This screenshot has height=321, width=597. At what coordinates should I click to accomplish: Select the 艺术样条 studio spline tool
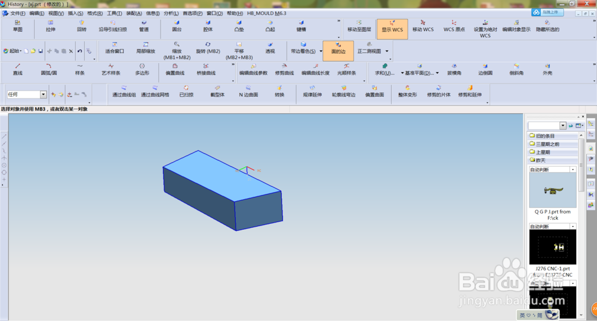pyautogui.click(x=111, y=70)
